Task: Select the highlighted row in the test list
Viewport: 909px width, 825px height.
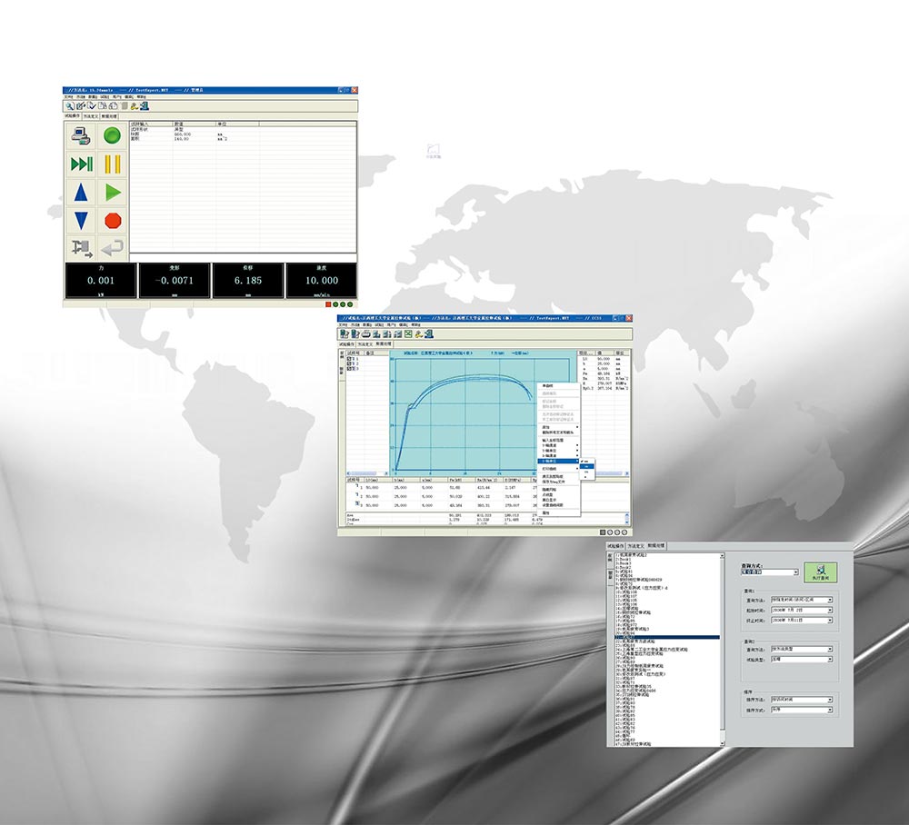Action: [665, 637]
